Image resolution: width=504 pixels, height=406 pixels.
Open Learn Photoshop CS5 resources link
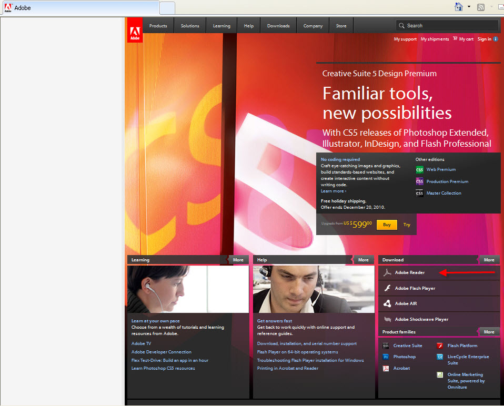(x=163, y=368)
